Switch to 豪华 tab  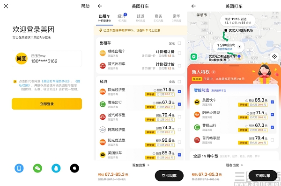click(176, 18)
